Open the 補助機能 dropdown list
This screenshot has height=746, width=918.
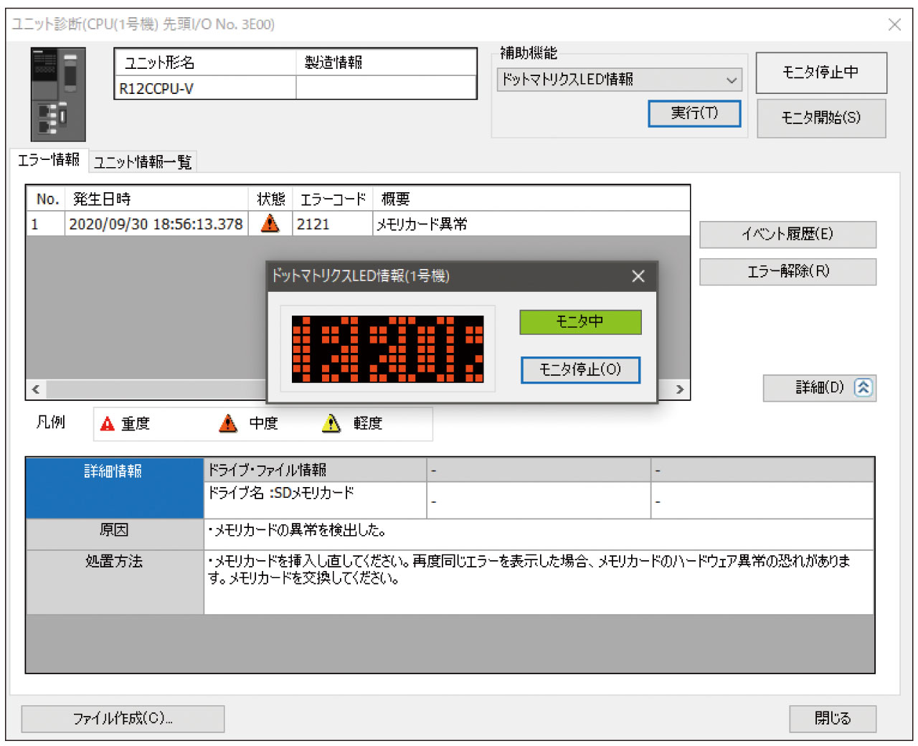[x=731, y=80]
